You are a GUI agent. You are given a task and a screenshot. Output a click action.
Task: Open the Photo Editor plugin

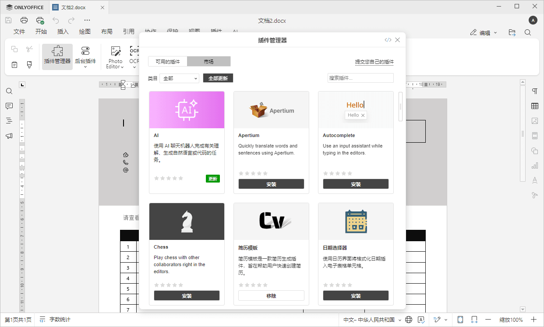point(115,56)
